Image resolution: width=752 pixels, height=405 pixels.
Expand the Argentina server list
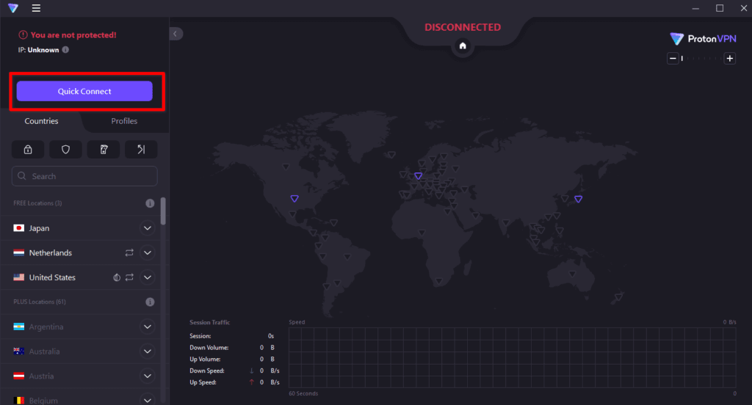148,327
